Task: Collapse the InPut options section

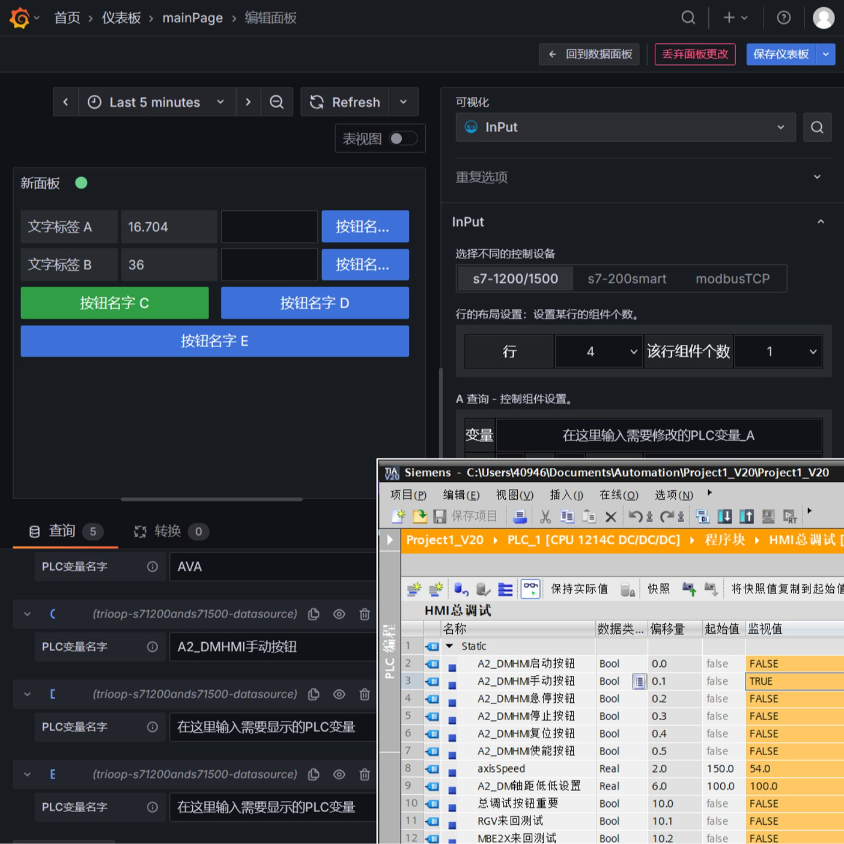Action: (821, 222)
